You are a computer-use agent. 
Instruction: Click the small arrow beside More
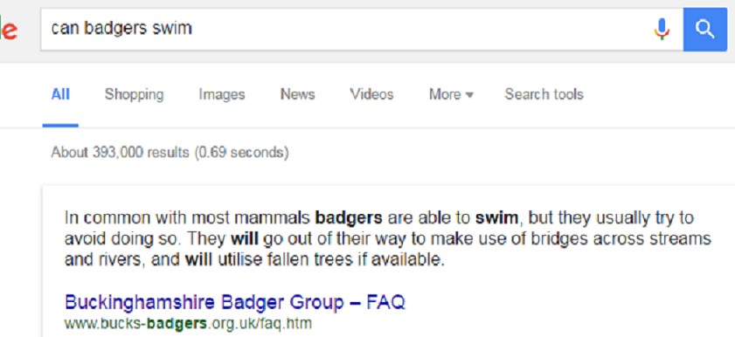click(x=469, y=95)
